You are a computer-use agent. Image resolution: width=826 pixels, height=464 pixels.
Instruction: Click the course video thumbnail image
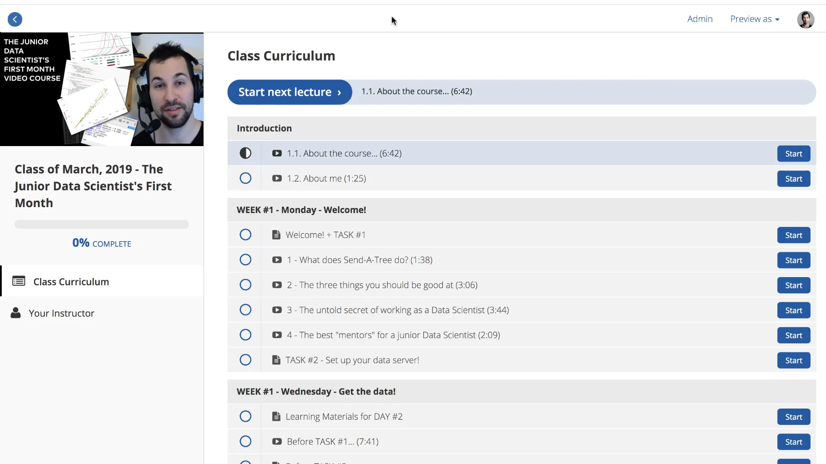pos(102,89)
